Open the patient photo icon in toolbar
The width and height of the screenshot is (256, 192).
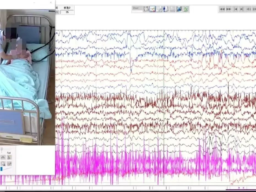point(179,9)
